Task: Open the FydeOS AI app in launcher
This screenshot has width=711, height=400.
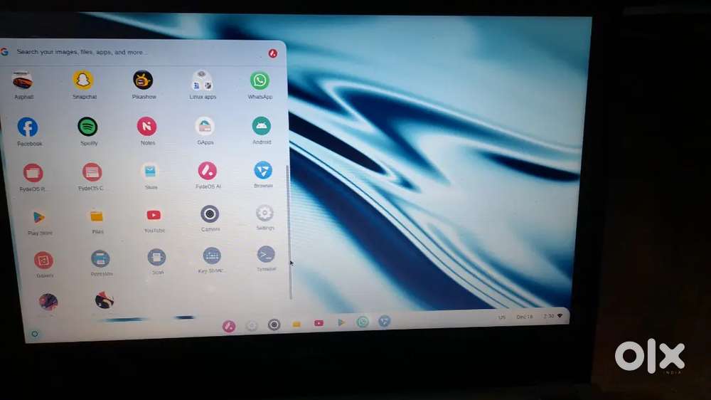Action: 208,171
